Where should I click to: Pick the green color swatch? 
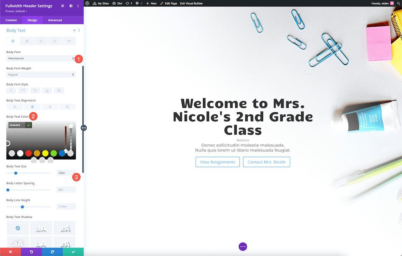click(54, 153)
